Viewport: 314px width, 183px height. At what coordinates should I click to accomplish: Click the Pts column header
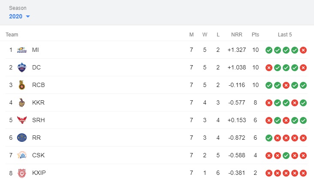255,35
